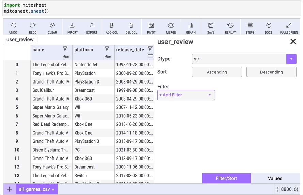Screen dimensions: 303x195
Task: Click the Undo toolbar icon
Action: pos(13,26)
